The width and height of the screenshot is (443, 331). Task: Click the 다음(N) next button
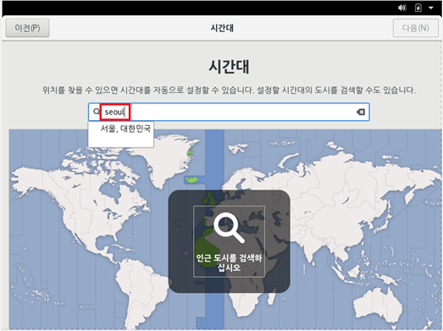pyautogui.click(x=415, y=28)
